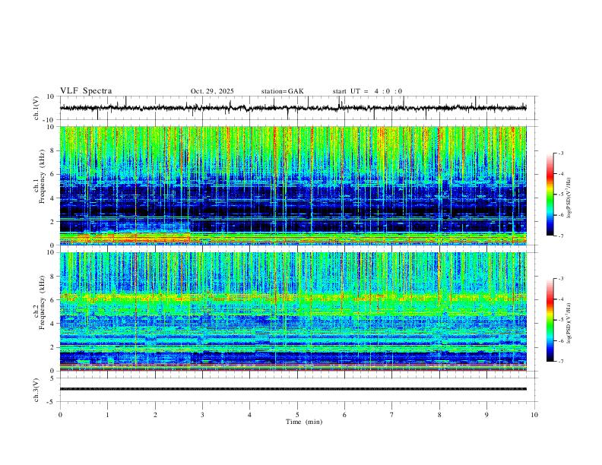Viewport: 602px width, 465px height.
Task: Click the ch.1 colorbar tick "-3"
Action: coord(560,153)
